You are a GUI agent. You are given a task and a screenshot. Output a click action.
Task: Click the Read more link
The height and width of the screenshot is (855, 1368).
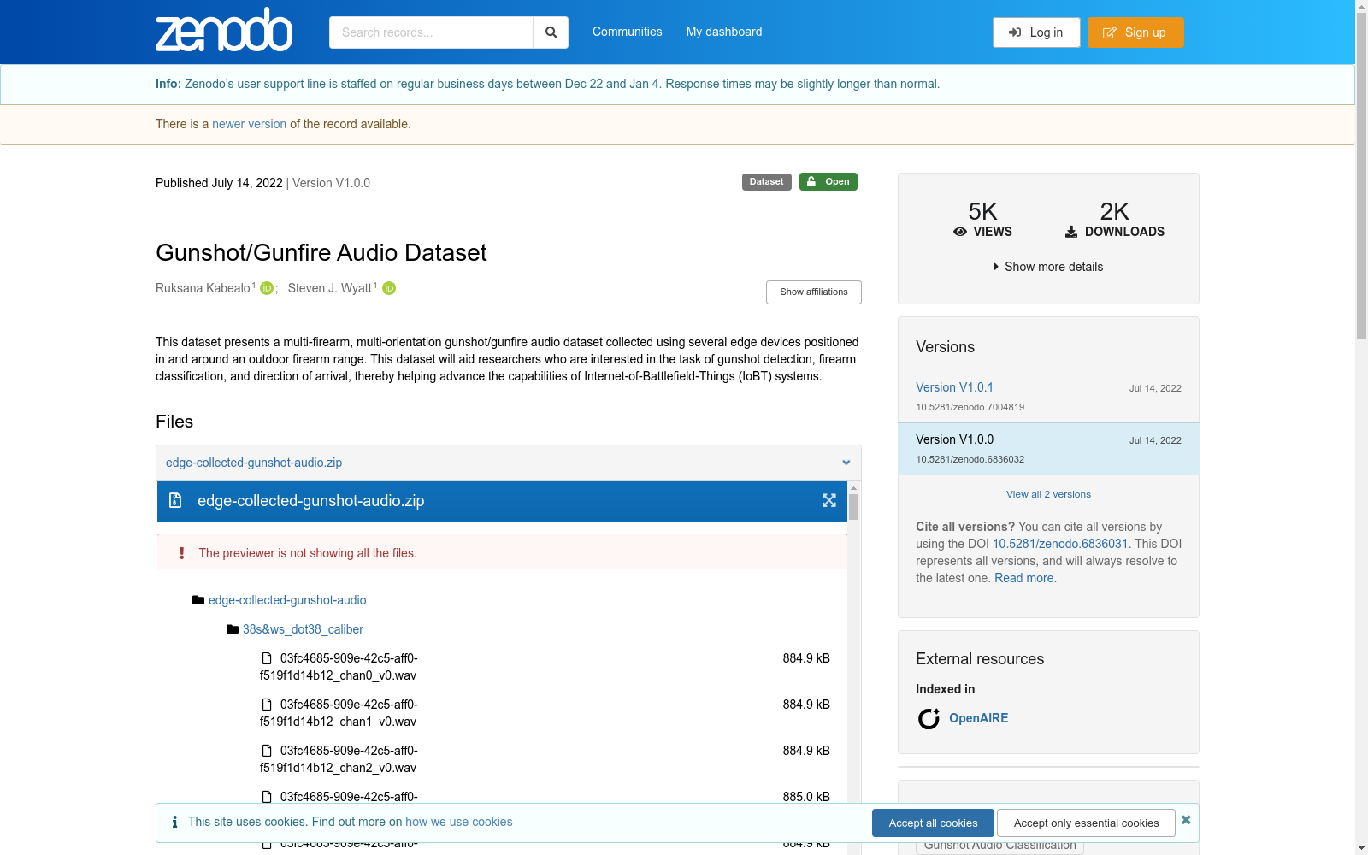[x=1024, y=578]
